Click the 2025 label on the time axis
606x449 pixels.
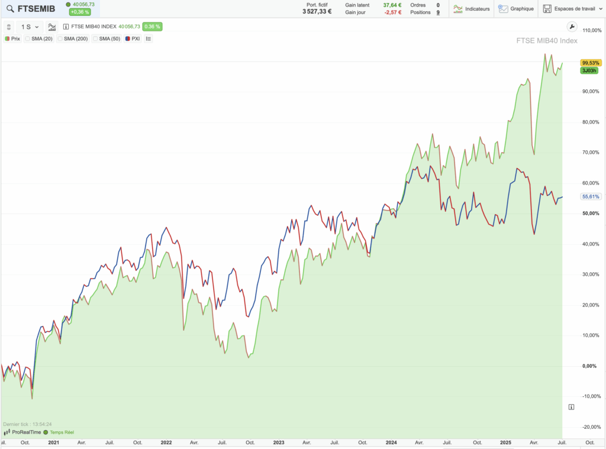[505, 442]
